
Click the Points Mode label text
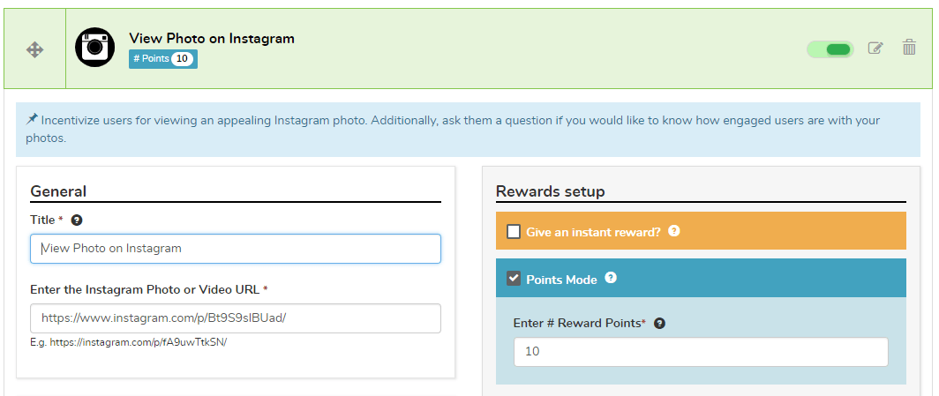[x=561, y=280]
